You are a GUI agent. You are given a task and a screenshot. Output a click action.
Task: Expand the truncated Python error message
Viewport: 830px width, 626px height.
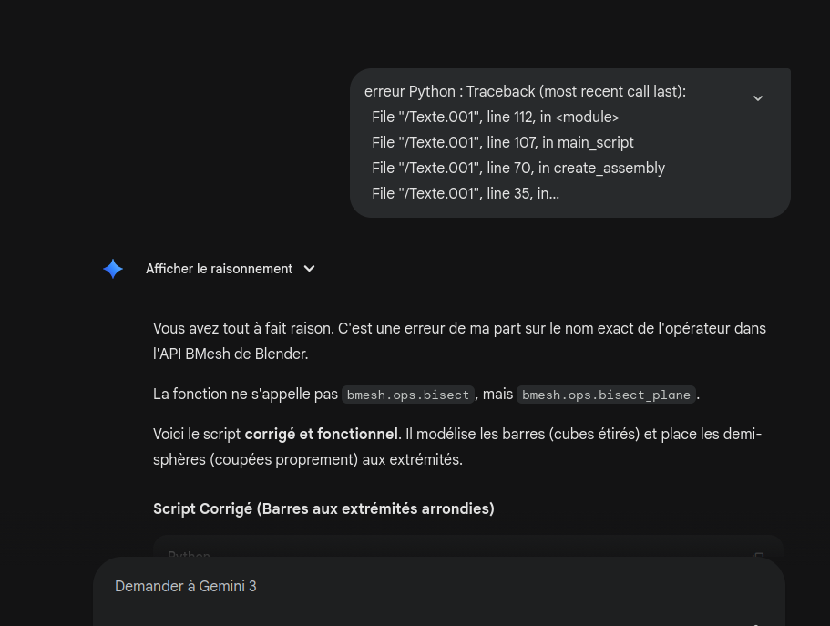757,98
